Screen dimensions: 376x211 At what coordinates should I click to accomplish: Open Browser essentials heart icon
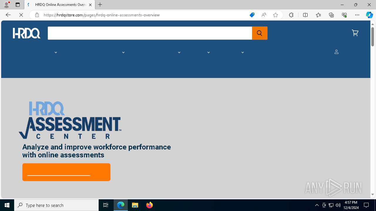[x=344, y=15]
